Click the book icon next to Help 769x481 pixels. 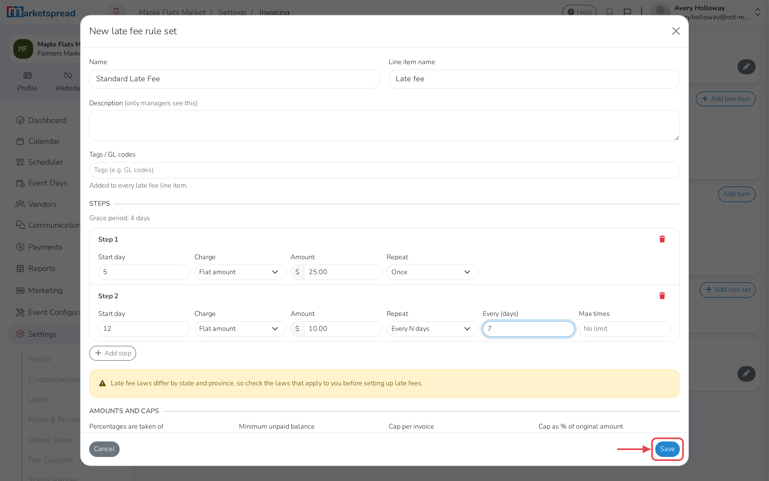(x=609, y=12)
